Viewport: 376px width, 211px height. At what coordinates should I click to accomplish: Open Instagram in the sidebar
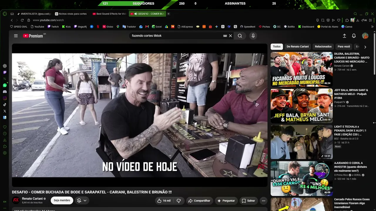point(5,98)
